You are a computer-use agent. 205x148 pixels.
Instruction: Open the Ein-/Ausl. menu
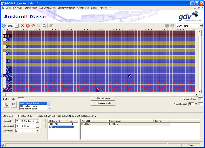tap(18, 8)
